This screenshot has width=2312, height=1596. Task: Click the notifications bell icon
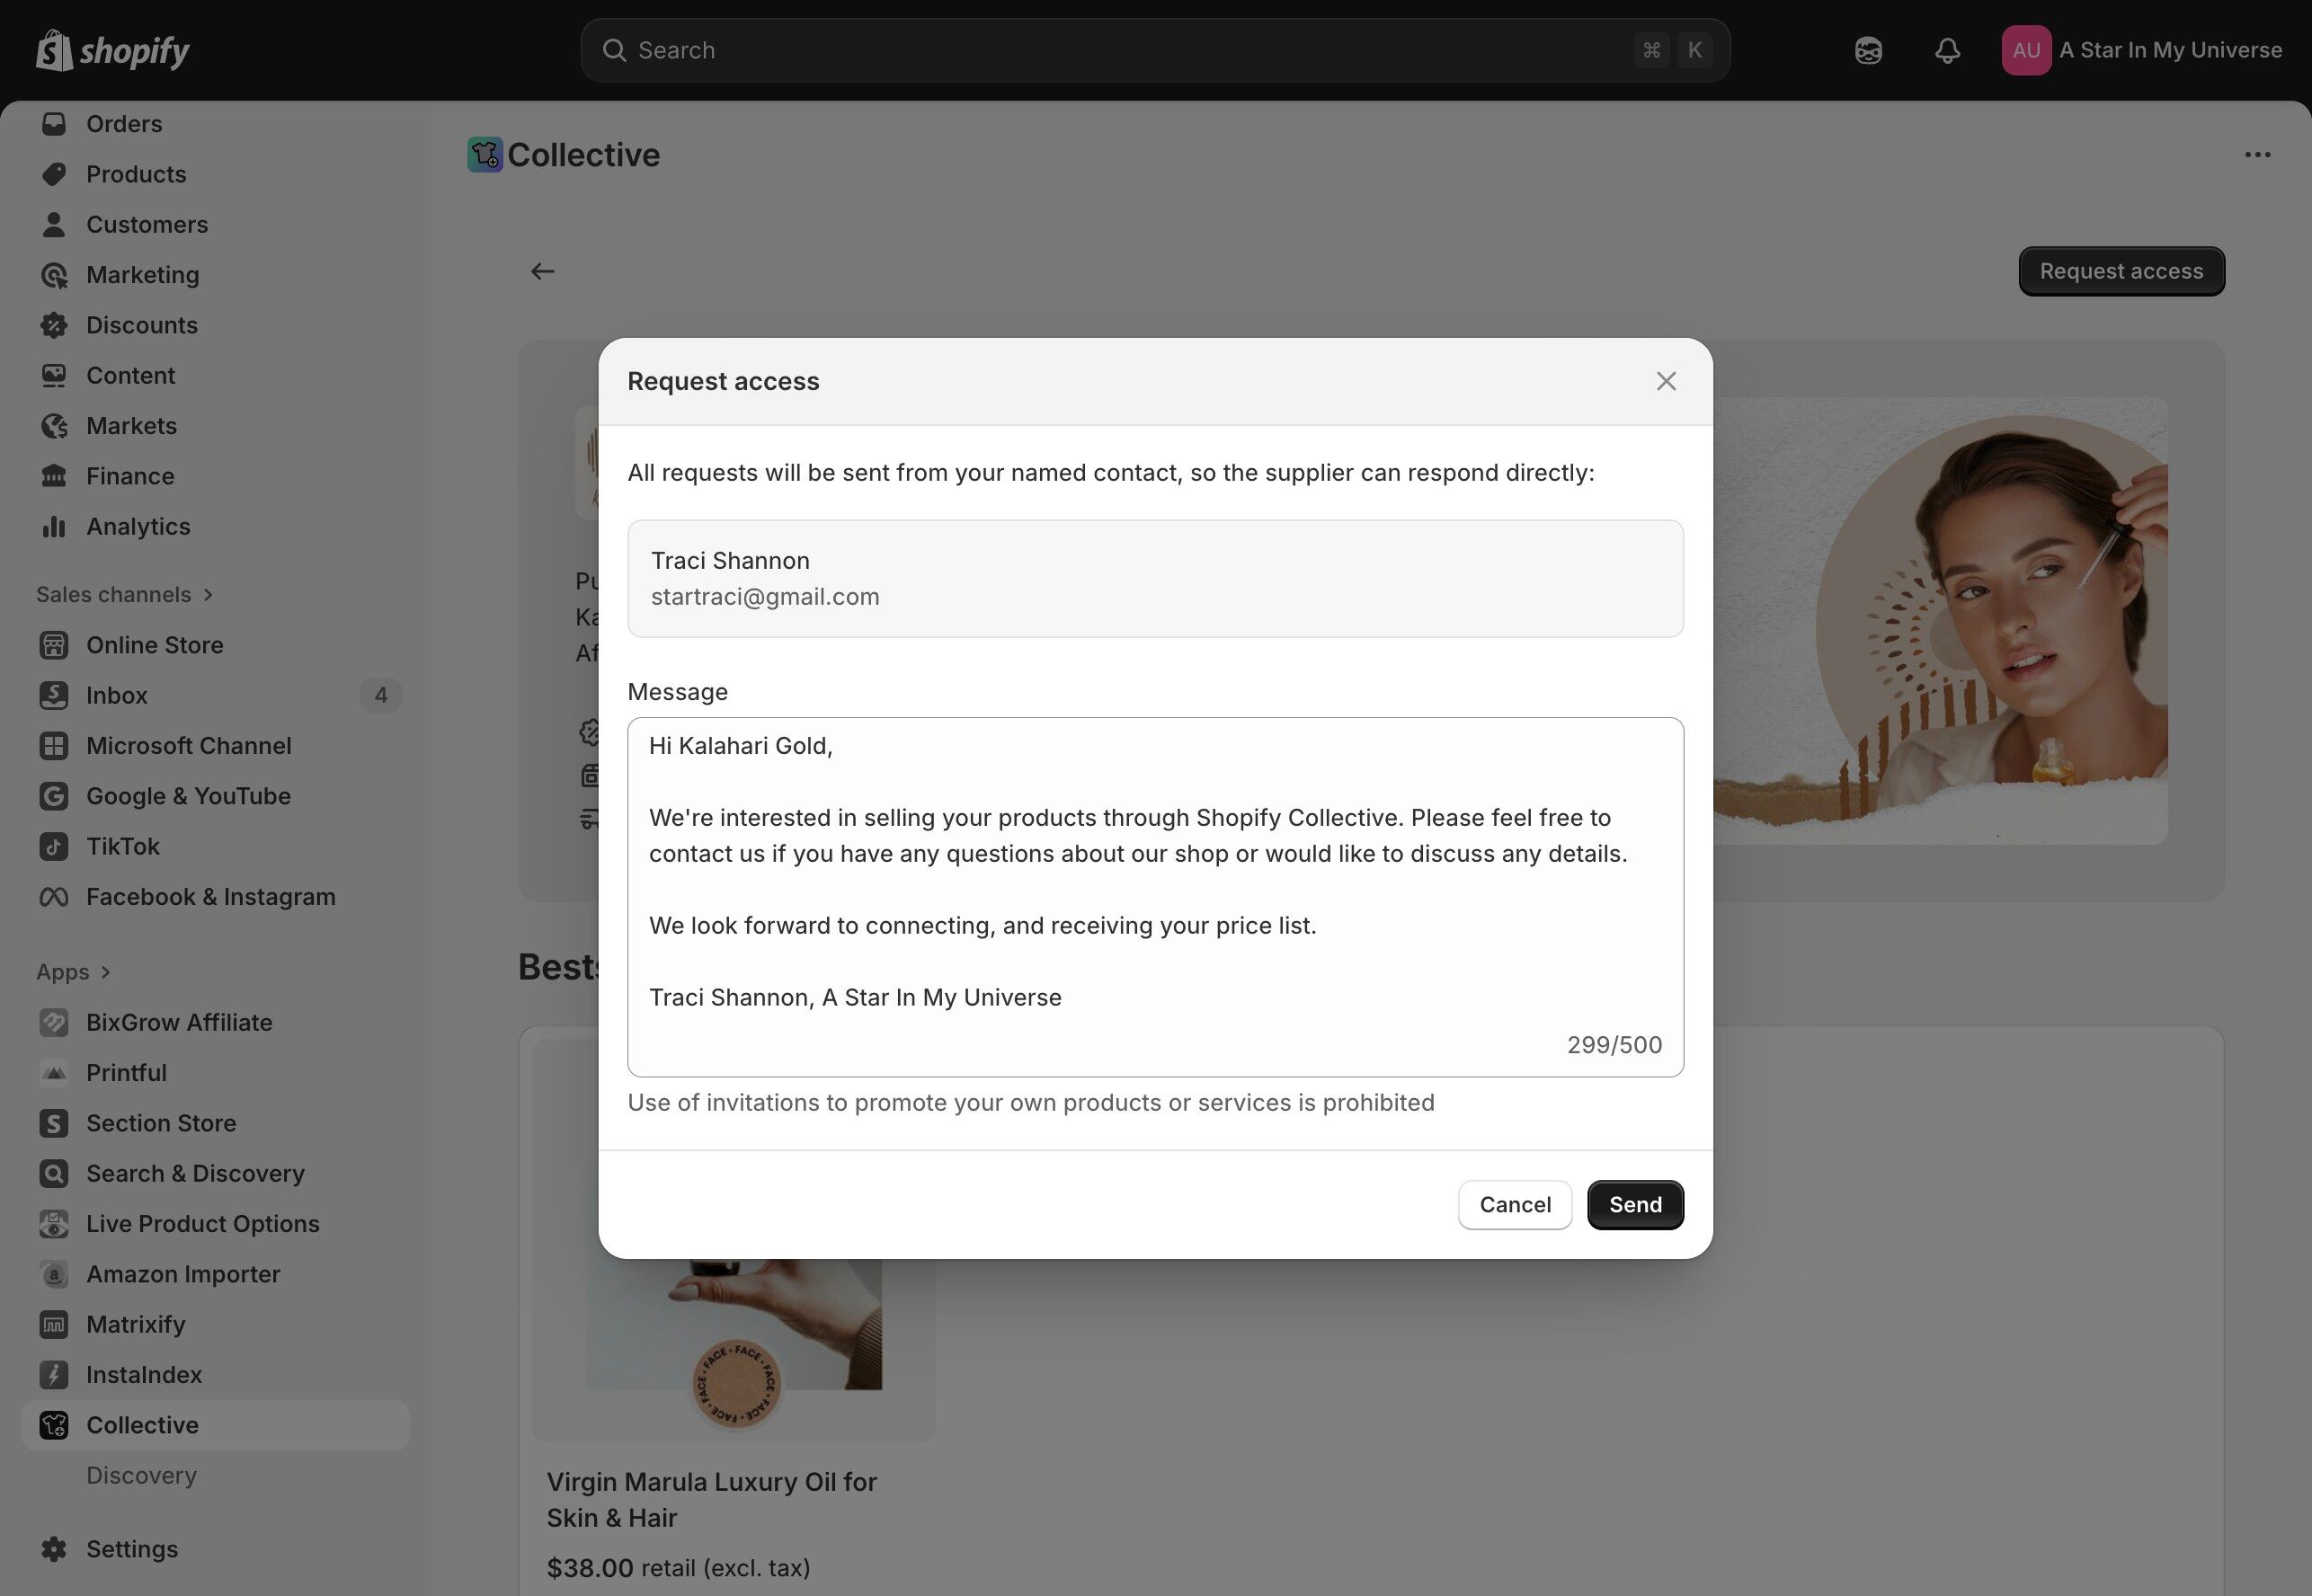pyautogui.click(x=1946, y=50)
